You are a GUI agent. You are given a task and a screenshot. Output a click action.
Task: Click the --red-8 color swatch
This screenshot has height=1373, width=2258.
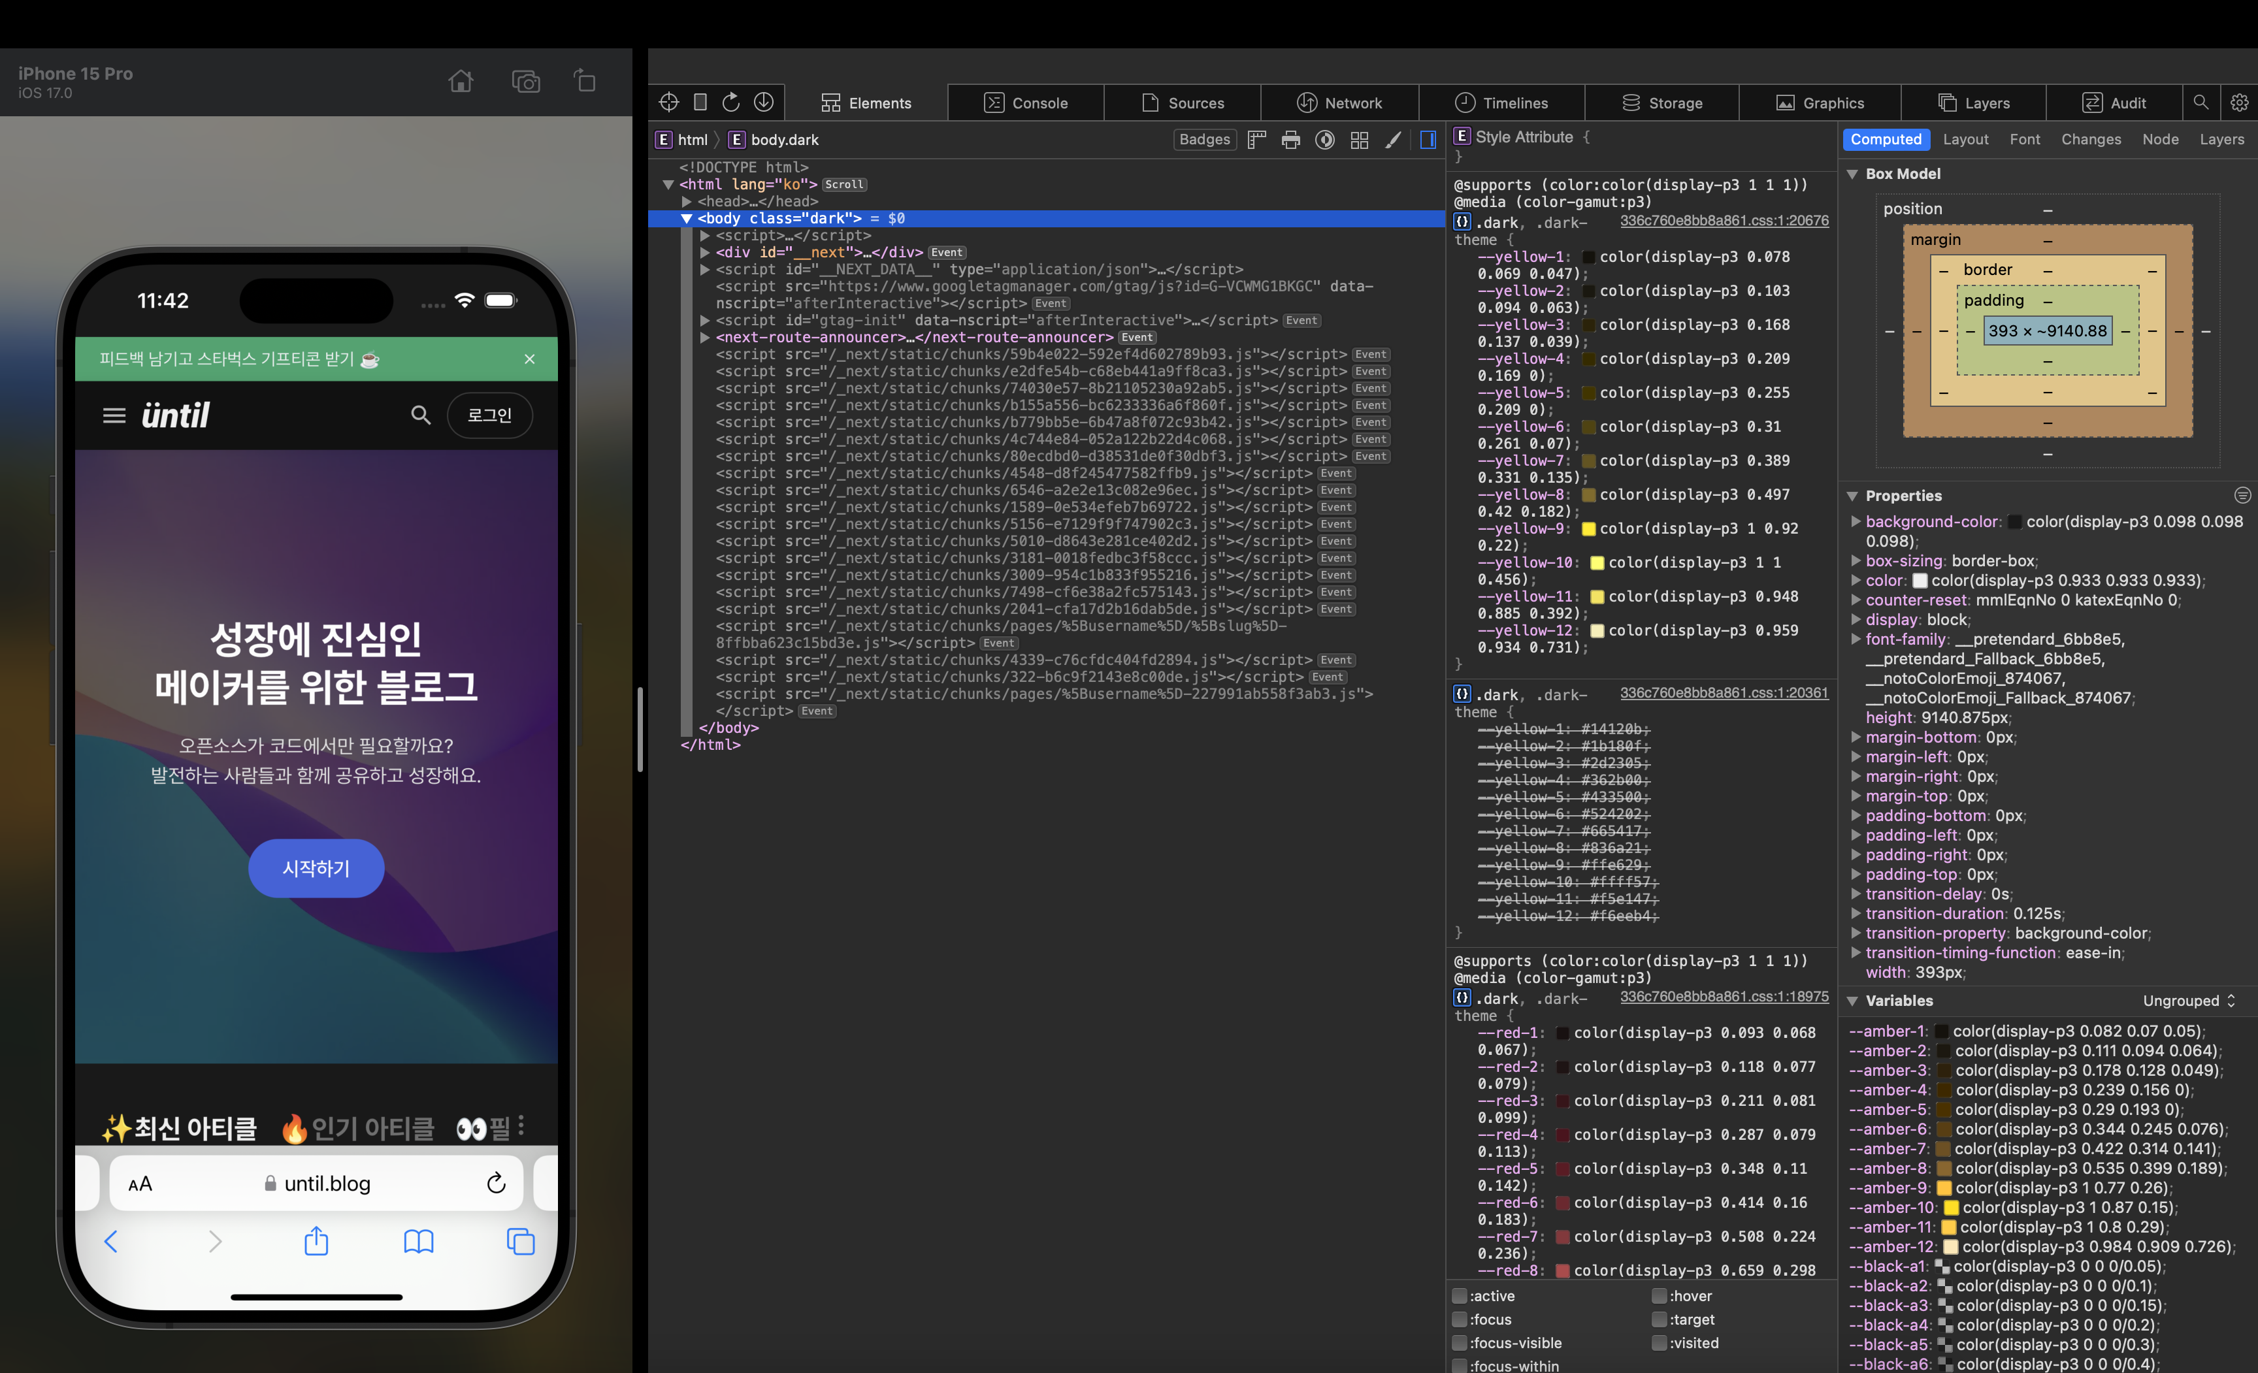coord(1562,1271)
